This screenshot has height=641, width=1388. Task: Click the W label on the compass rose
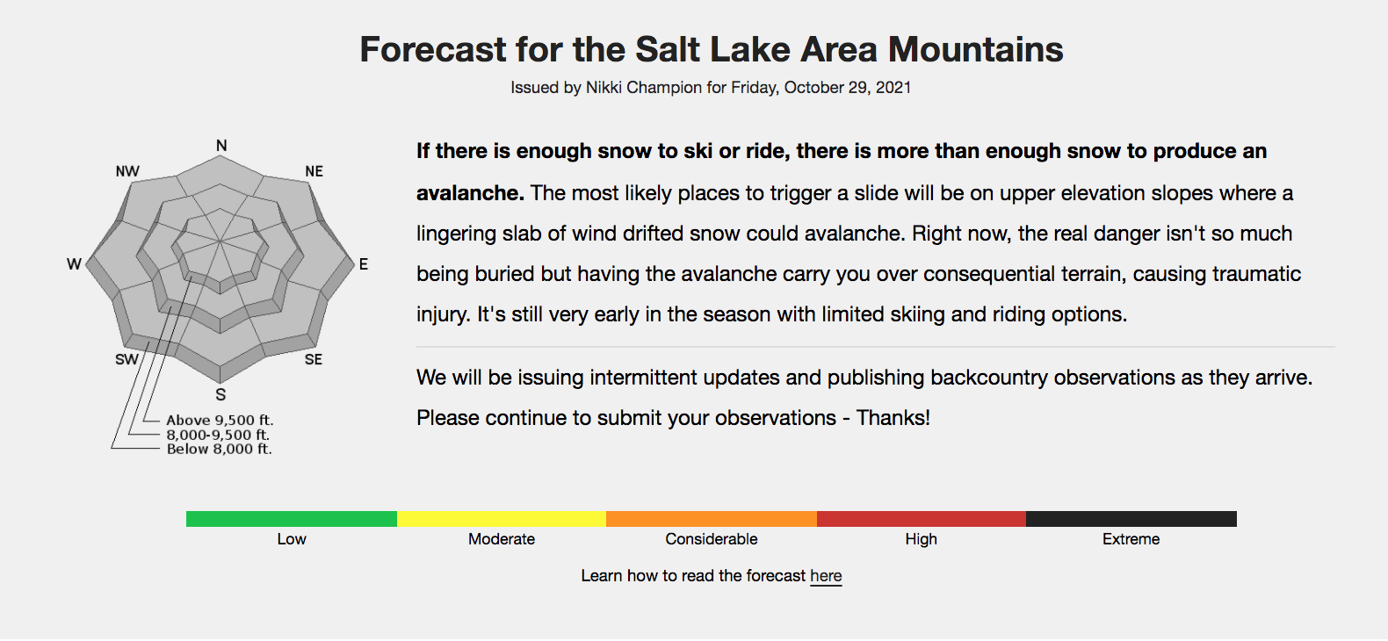pos(74,264)
